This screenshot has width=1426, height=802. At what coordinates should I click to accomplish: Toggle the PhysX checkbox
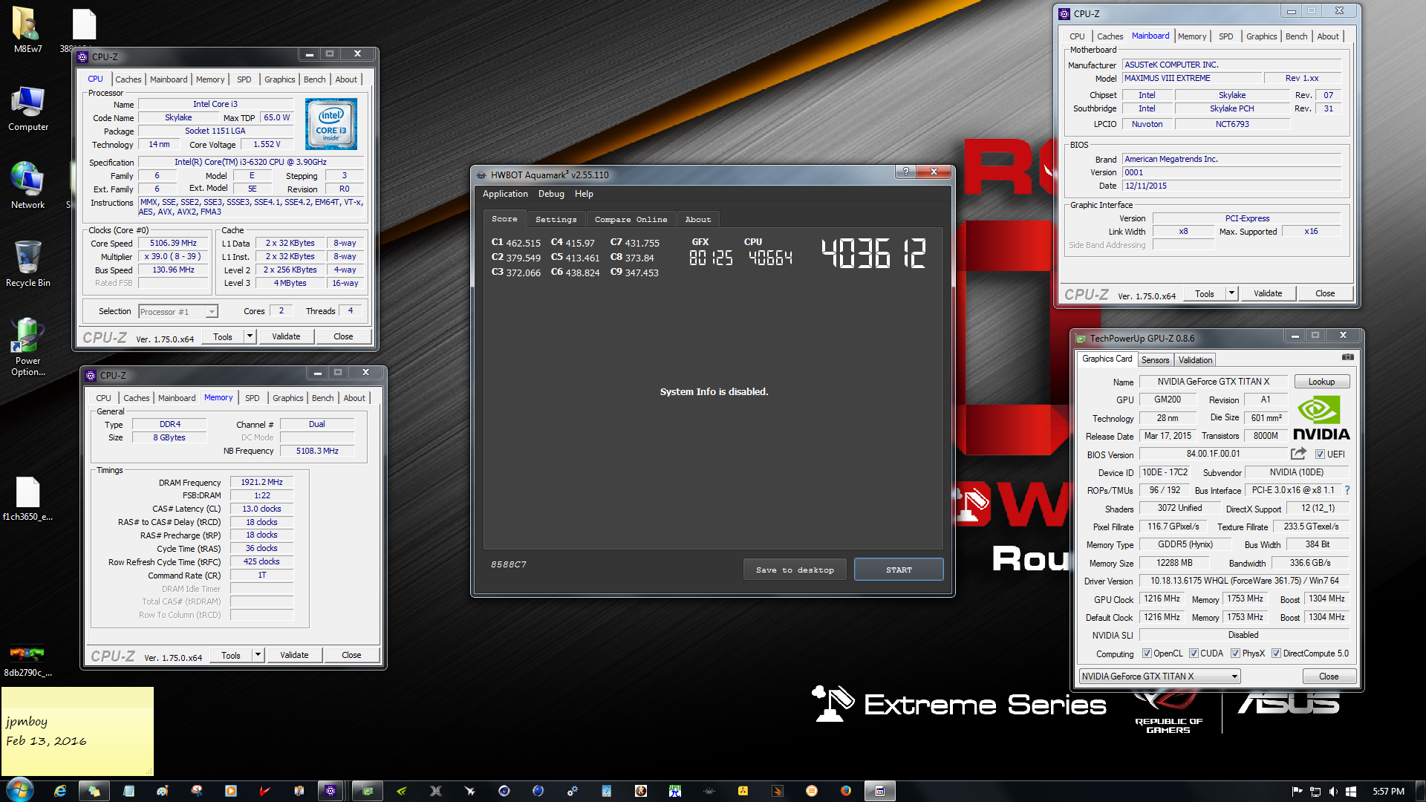(1235, 653)
